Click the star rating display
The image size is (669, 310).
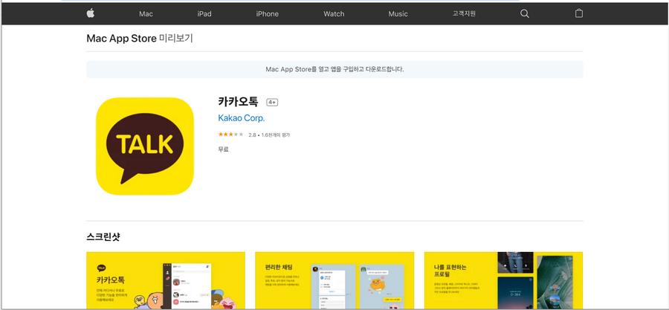coord(230,135)
